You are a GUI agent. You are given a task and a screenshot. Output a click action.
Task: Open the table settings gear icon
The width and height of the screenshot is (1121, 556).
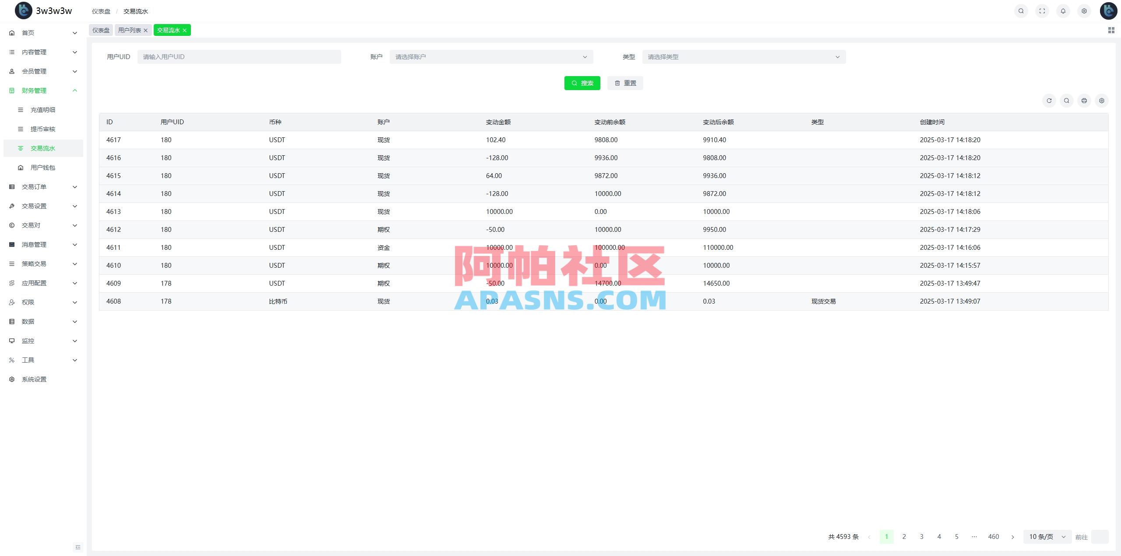(1102, 100)
